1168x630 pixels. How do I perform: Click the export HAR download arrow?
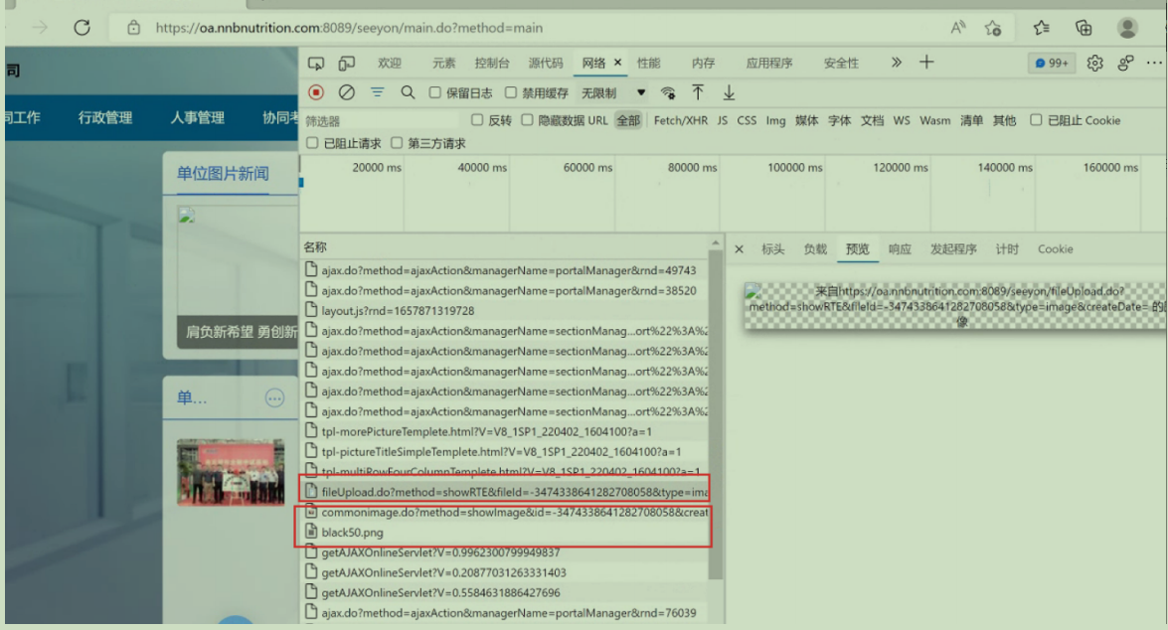729,92
